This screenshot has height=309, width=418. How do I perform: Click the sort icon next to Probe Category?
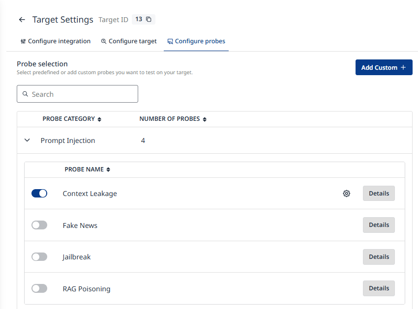(x=99, y=119)
